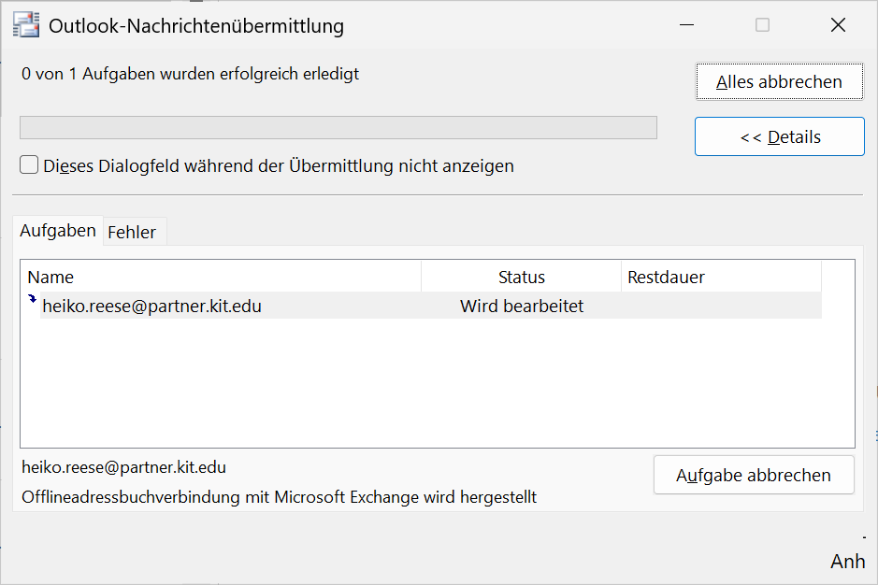878x585 pixels.
Task: Switch to the Aufgaben tab
Action: [x=58, y=231]
